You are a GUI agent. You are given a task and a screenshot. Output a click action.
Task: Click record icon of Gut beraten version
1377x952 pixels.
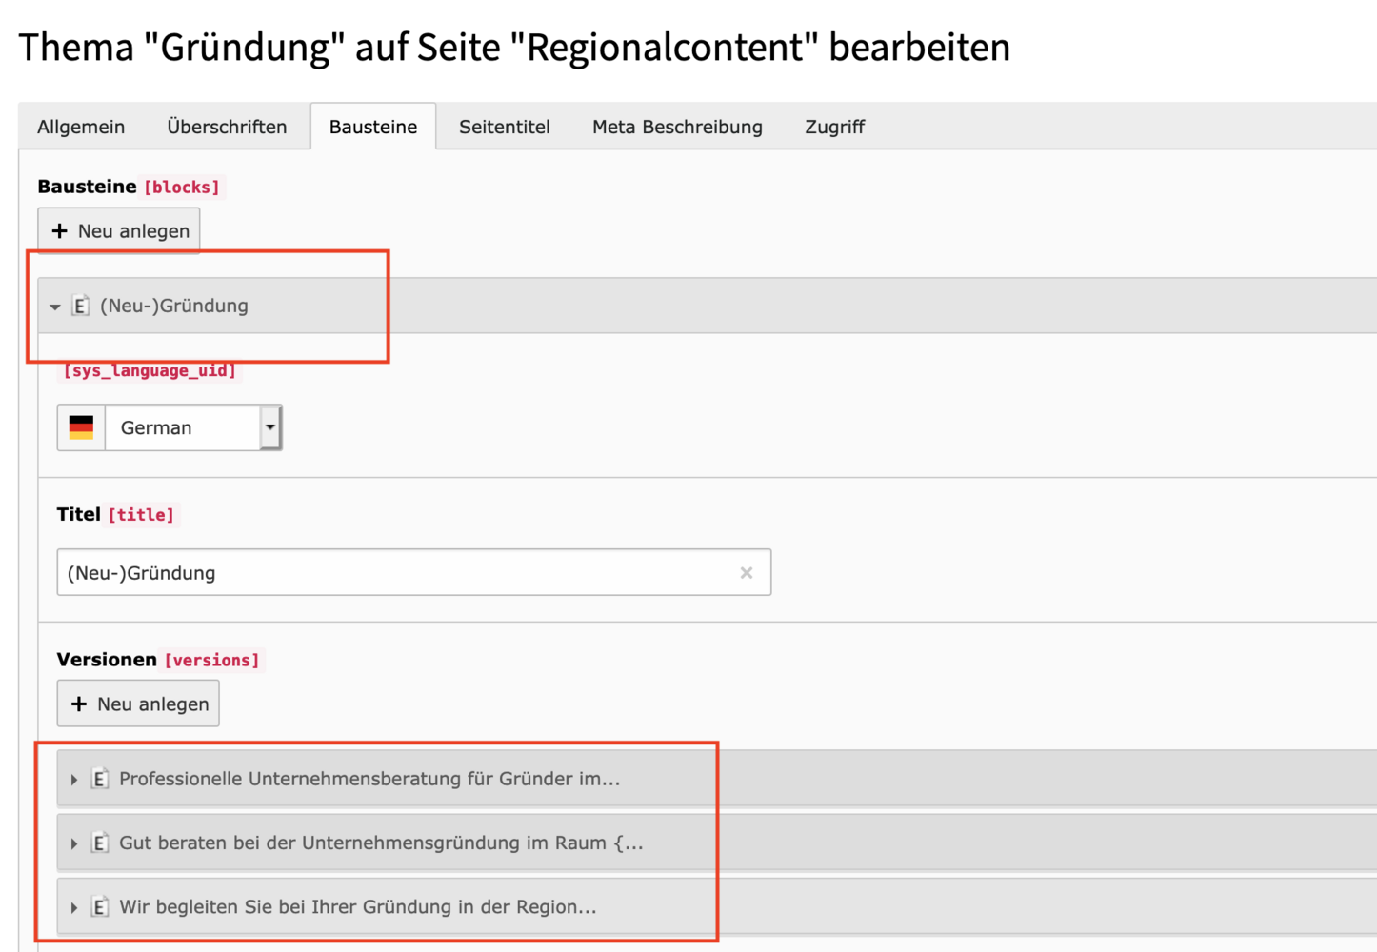(x=99, y=843)
